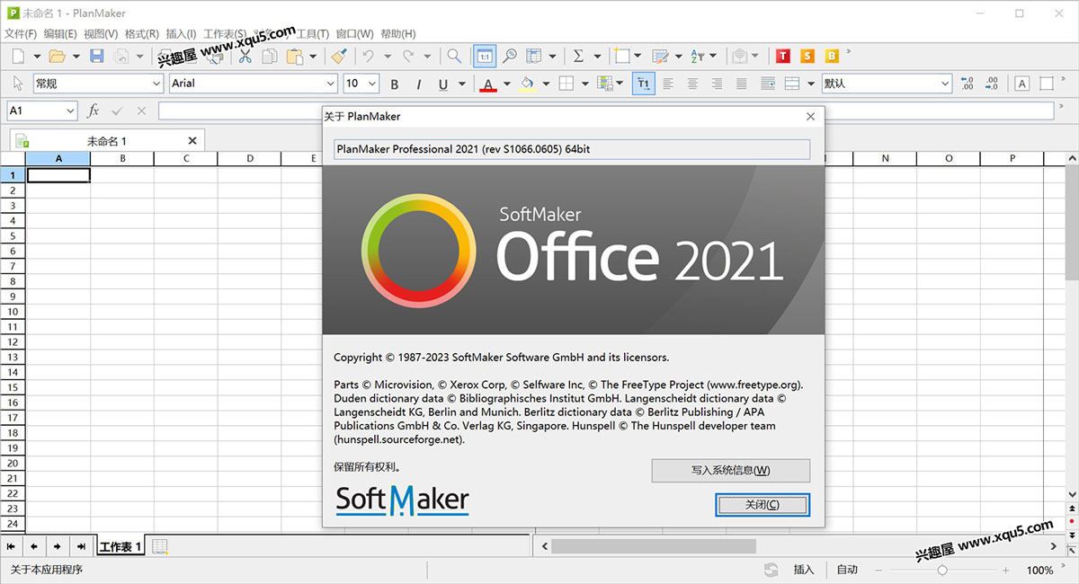The width and height of the screenshot is (1079, 584).
Task: Open a file with the folder icon
Action: 57,56
